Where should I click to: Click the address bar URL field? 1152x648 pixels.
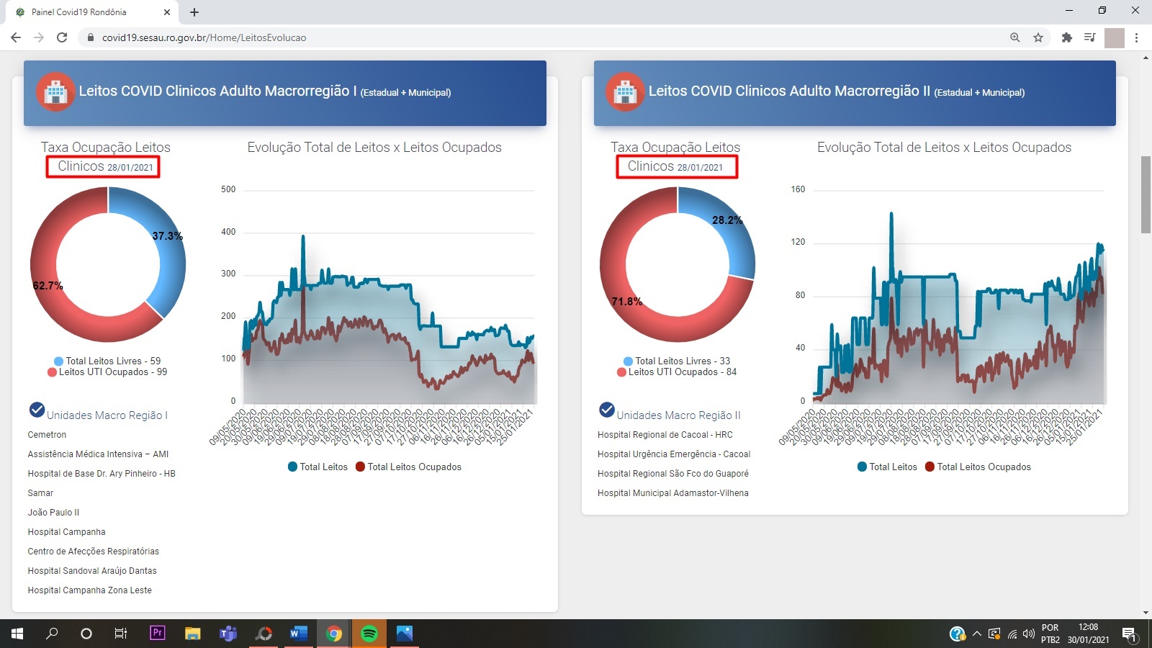[504, 37]
